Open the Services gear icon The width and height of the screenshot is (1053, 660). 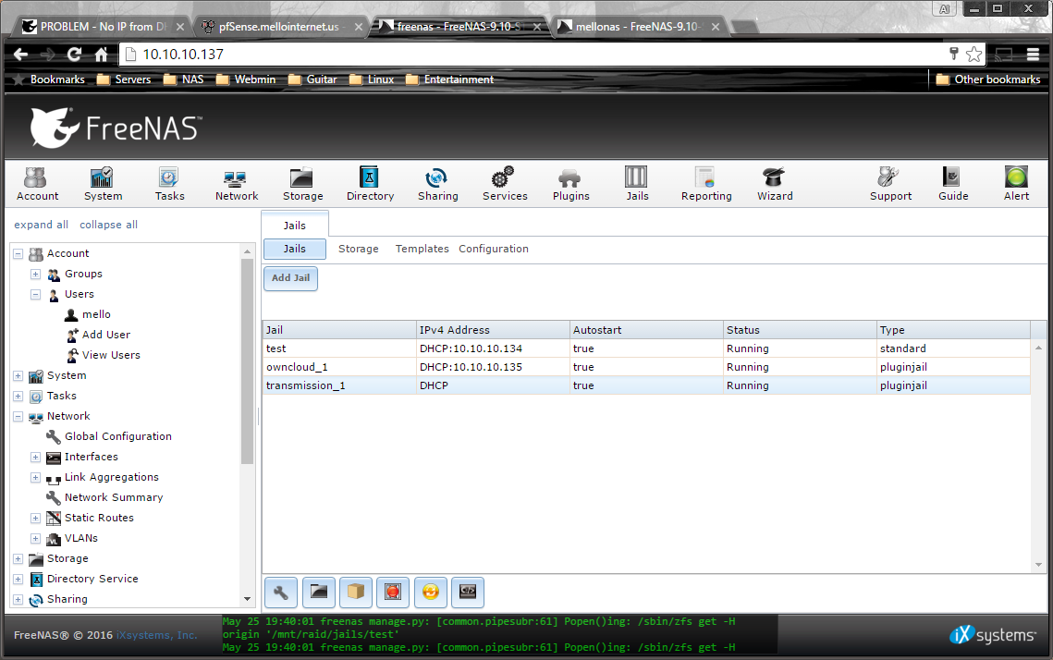(x=504, y=183)
